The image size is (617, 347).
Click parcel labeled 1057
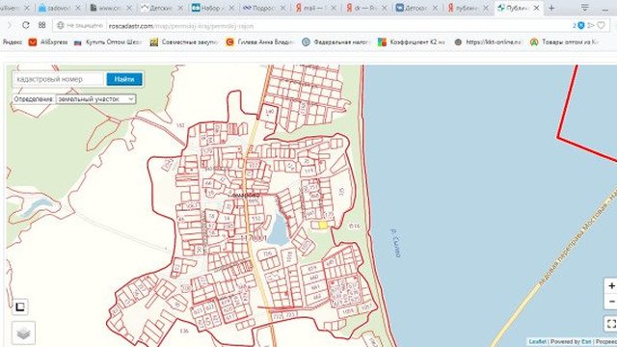click(x=365, y=307)
